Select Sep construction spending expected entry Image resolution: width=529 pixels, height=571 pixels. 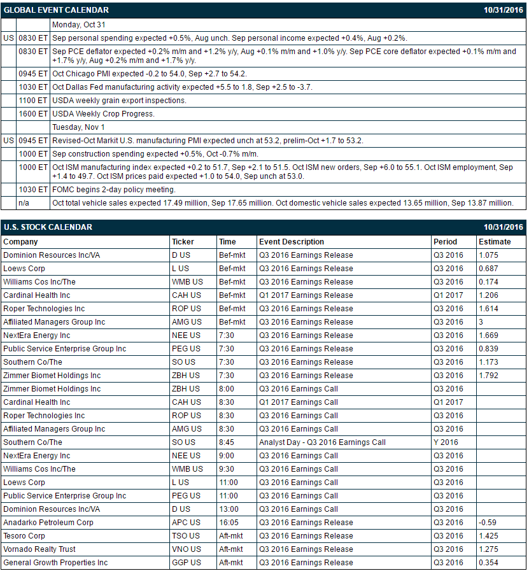pos(155,154)
